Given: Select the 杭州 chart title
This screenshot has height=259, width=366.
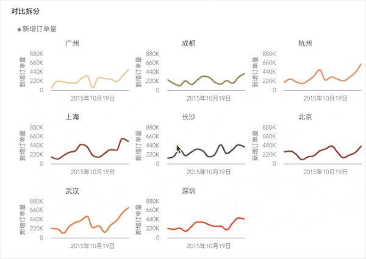Looking at the screenshot, I should tap(306, 43).
